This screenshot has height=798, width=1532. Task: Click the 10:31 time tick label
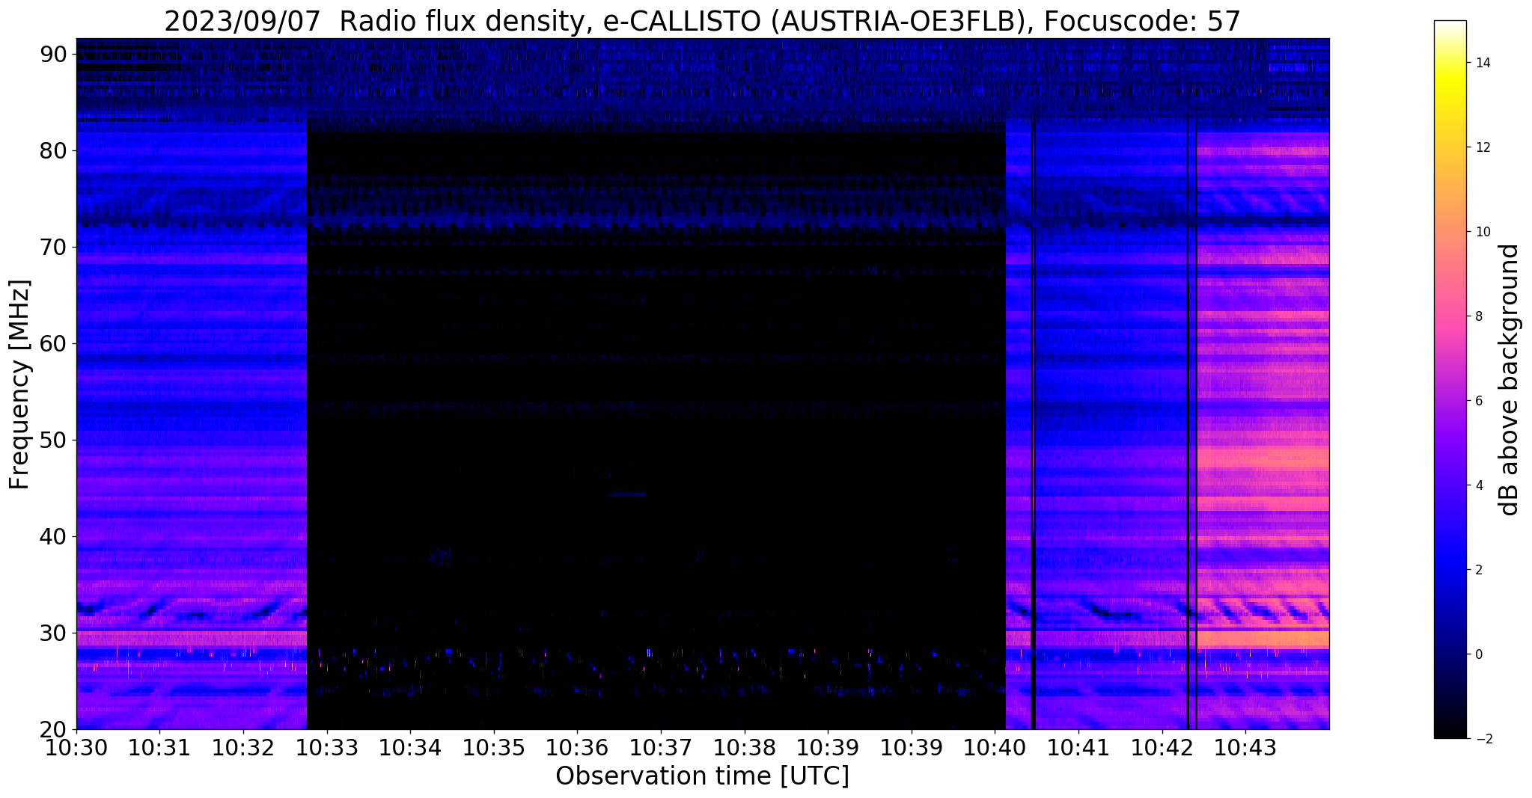(x=159, y=746)
